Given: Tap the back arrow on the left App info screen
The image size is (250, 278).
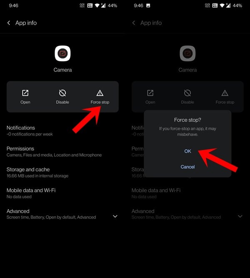Looking at the screenshot, I should point(8,23).
